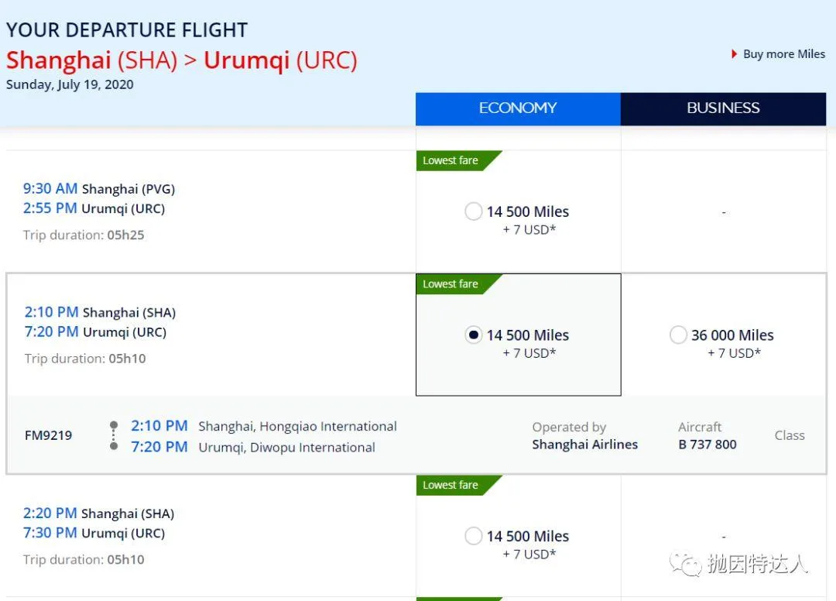Switch to the BUSINESS tab
Image resolution: width=836 pixels, height=601 pixels.
point(724,108)
